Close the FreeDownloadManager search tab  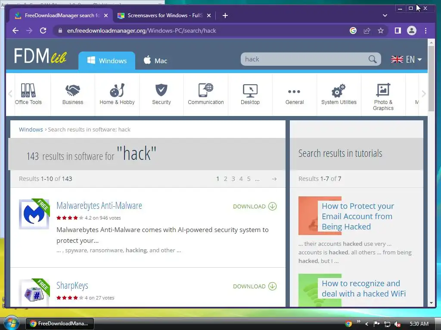[106, 15]
